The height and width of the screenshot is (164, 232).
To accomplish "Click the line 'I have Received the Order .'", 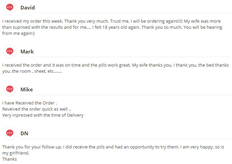I will pyautogui.click(x=30, y=103).
